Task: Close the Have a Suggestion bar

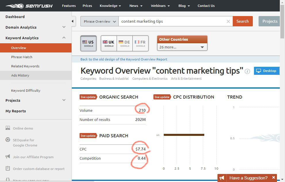Action: (274, 178)
